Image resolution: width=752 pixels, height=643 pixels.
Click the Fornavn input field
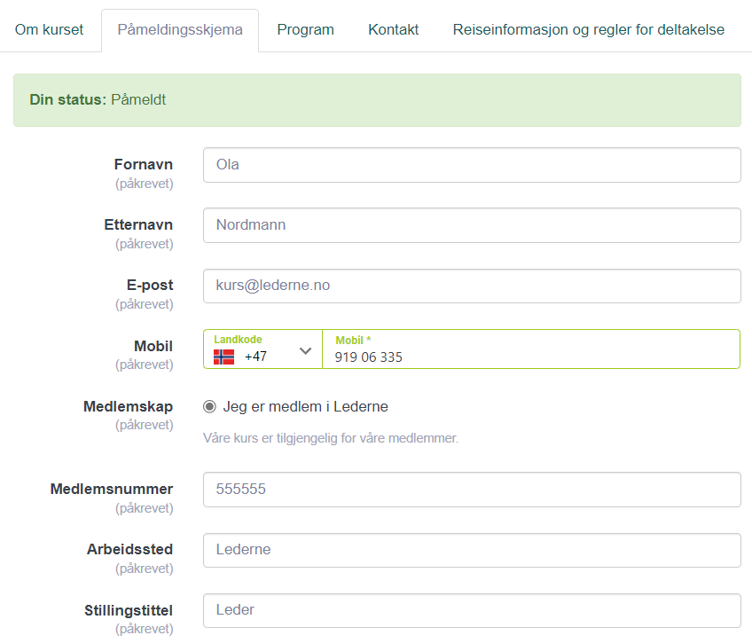(x=472, y=165)
